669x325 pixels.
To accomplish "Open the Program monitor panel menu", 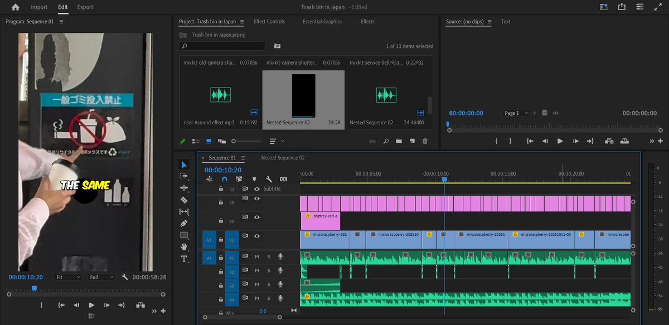I will pyautogui.click(x=61, y=22).
